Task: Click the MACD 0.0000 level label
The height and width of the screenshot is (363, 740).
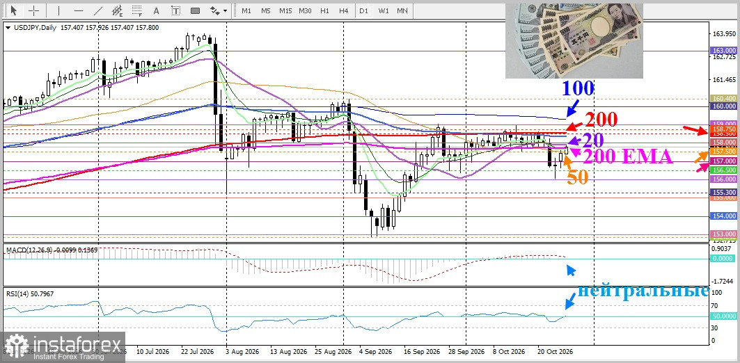Action: [723, 259]
